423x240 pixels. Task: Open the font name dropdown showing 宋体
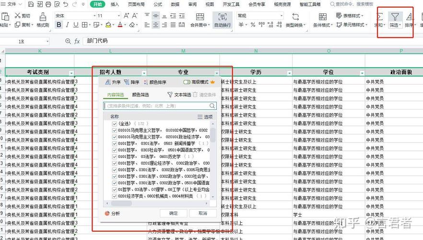[x=94, y=16]
